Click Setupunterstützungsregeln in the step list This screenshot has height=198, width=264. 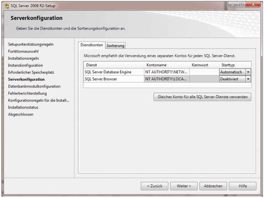pos(31,44)
